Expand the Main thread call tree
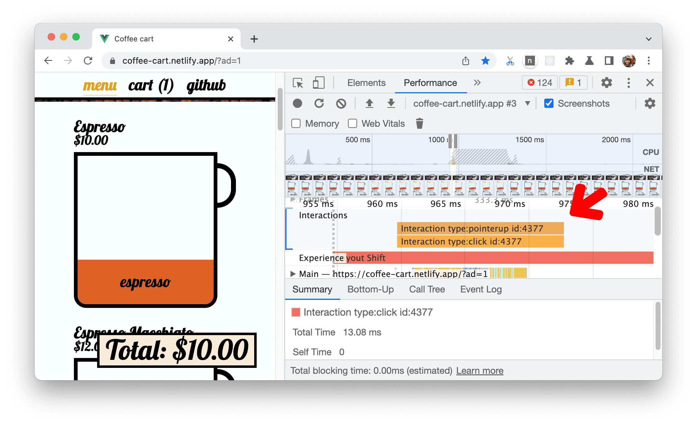697x426 pixels. coord(295,274)
